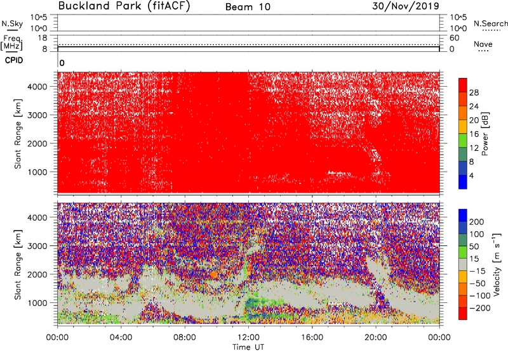508x351 pixels.
Task: Pick the grey −15 to 15 Velocity colorbar segment
Action: tap(463, 264)
